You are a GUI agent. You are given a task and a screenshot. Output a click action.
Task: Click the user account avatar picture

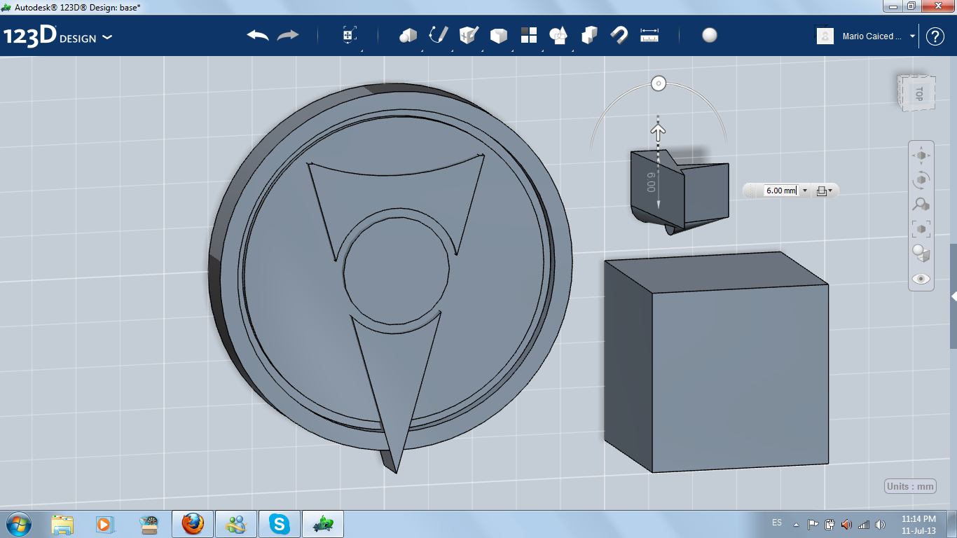(x=825, y=36)
